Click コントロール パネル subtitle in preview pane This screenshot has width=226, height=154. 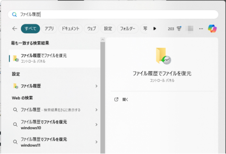(x=162, y=80)
